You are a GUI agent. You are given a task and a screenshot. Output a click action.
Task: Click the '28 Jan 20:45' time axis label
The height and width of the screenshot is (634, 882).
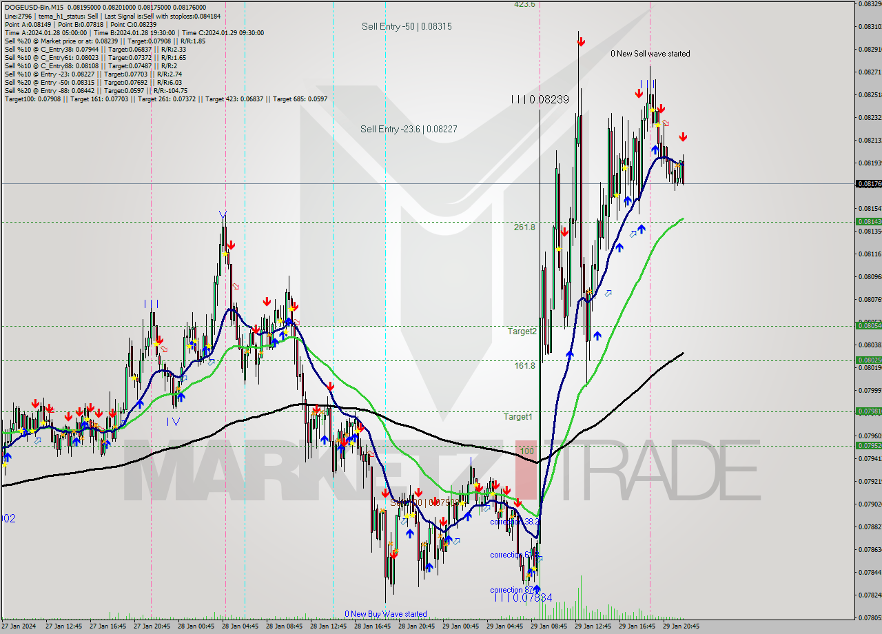[416, 626]
